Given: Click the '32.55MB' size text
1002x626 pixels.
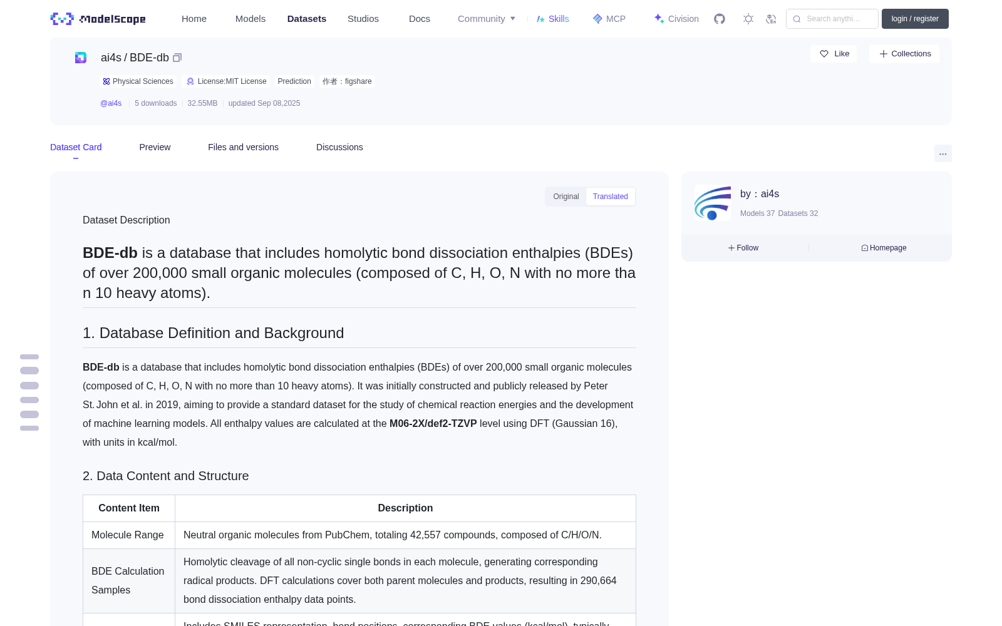Looking at the screenshot, I should (x=202, y=103).
